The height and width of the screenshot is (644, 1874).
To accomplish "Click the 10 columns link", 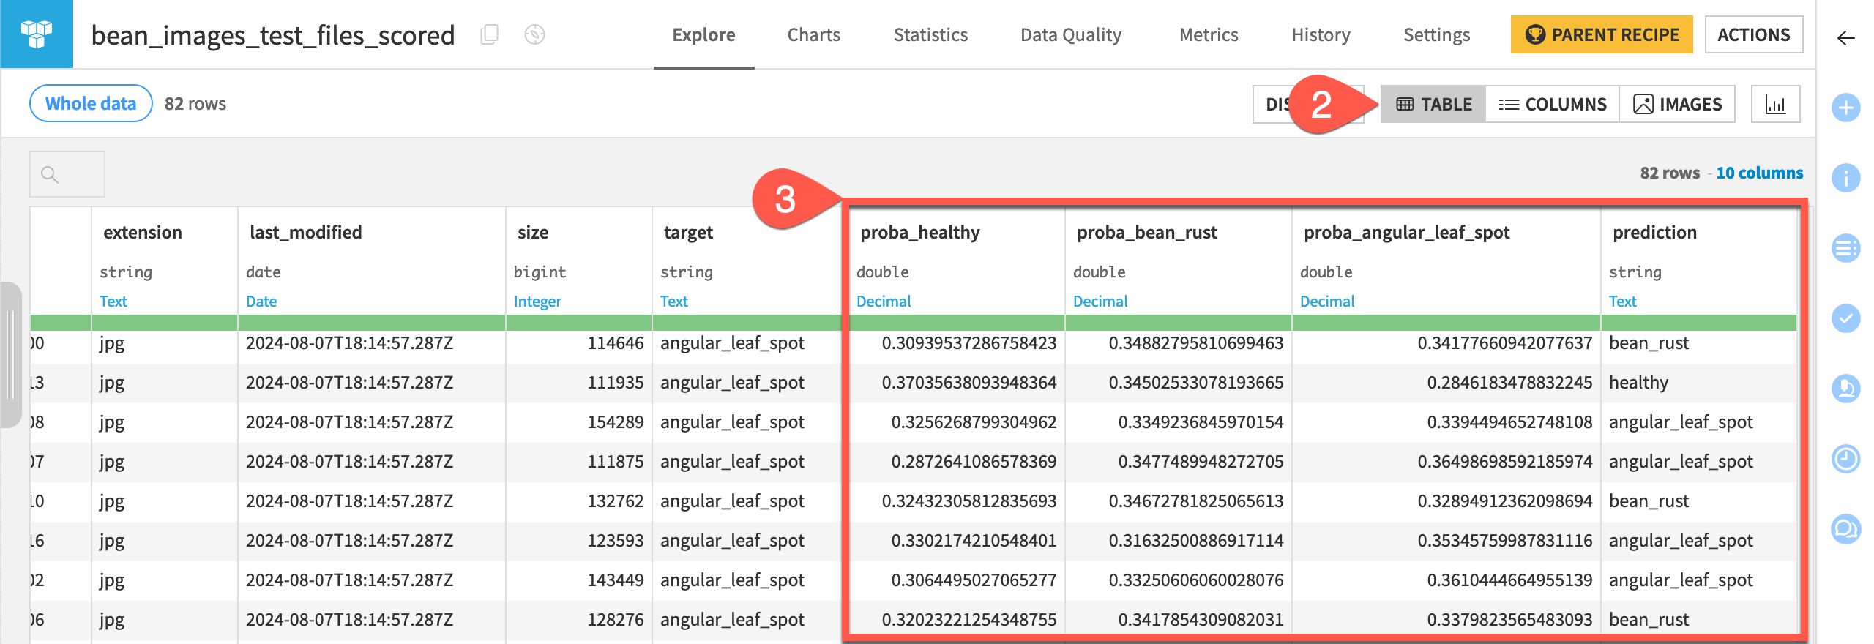I will [1760, 173].
